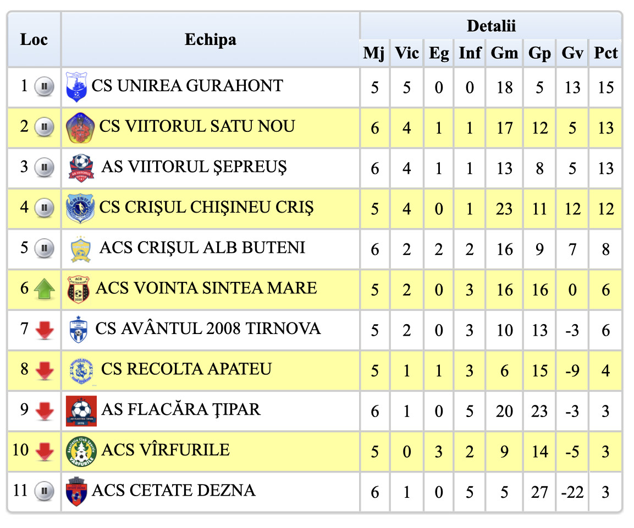
Task: Click the CS Viitorul Satu Nou crest
Action: (x=80, y=127)
